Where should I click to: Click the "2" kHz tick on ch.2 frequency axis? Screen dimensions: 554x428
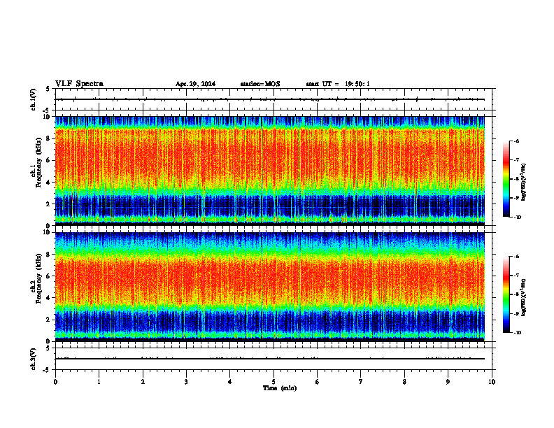[49, 320]
